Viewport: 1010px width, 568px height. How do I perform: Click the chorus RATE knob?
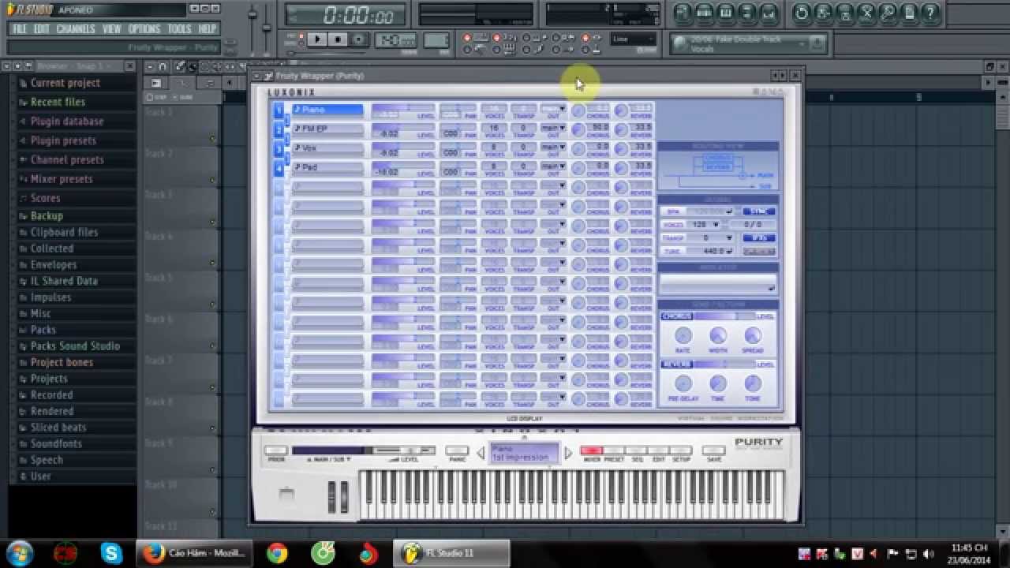683,336
